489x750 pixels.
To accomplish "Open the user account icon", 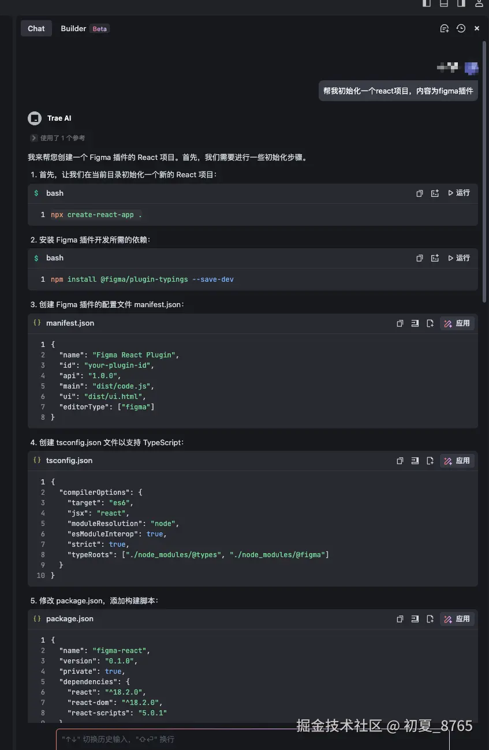I will (x=479, y=3).
